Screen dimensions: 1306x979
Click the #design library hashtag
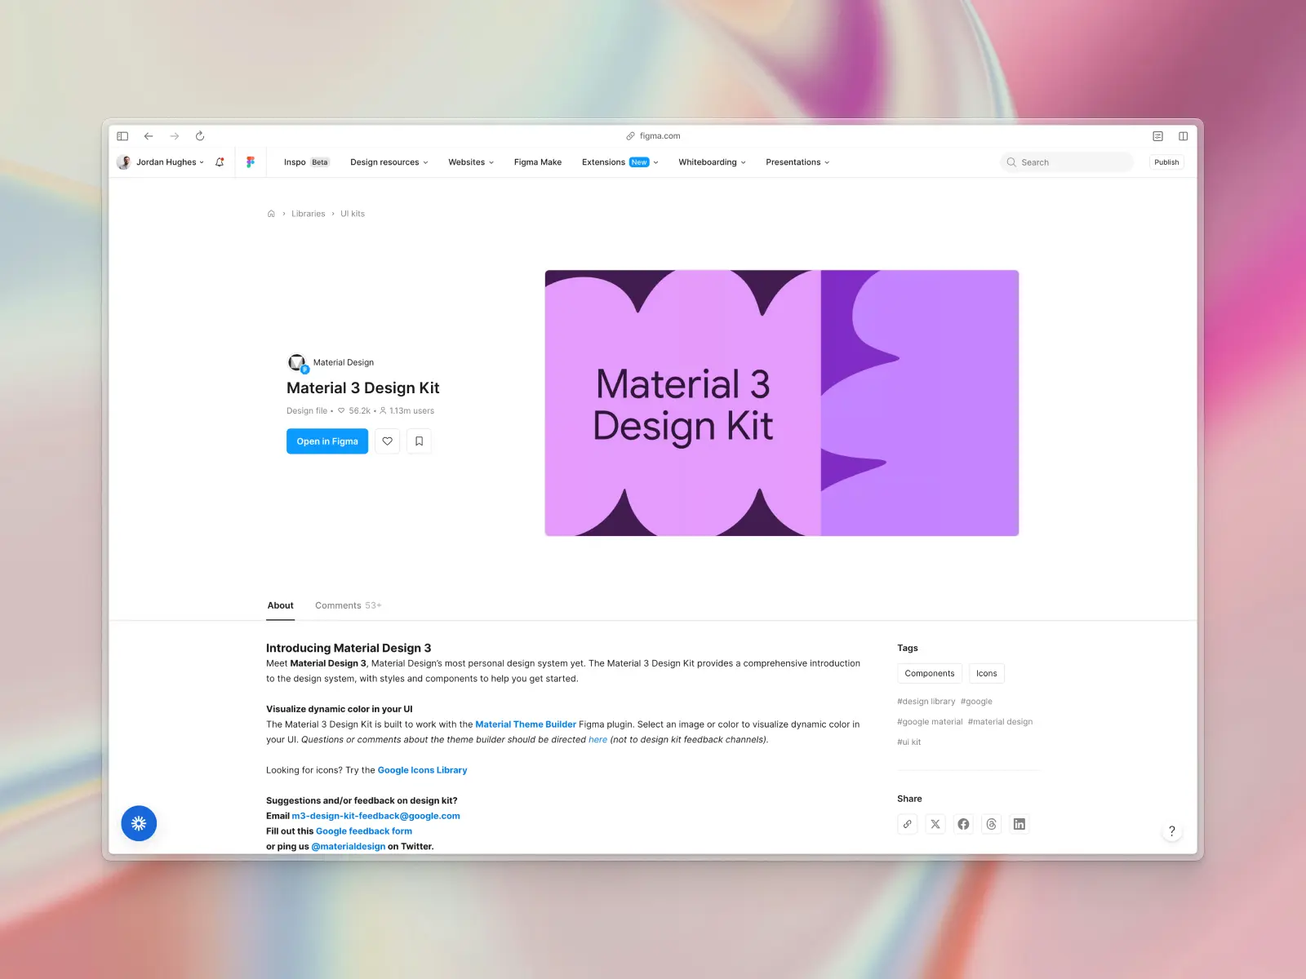(926, 702)
